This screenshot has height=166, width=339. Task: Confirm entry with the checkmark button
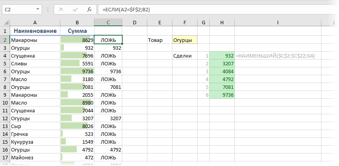pos(75,9)
